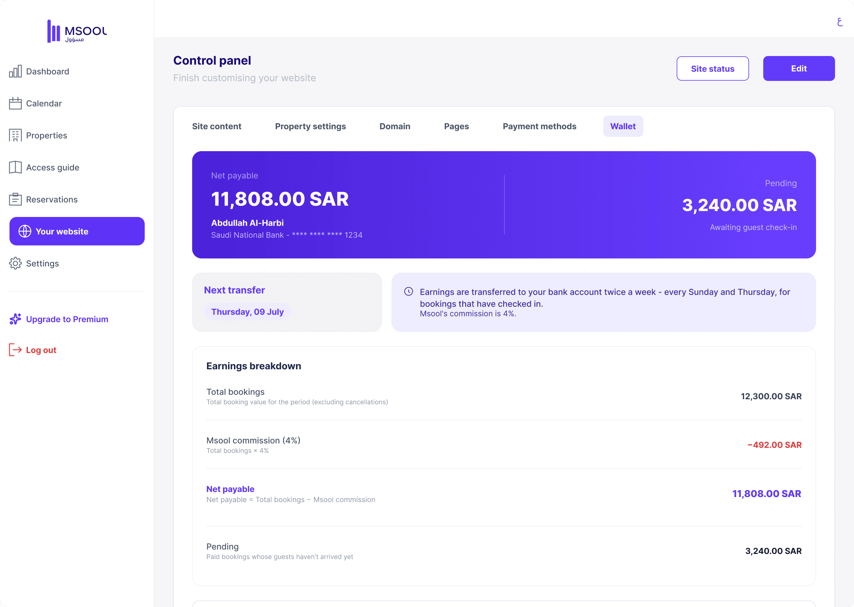Click the Paid bookings whose guests haven't arrived note

[x=280, y=557]
